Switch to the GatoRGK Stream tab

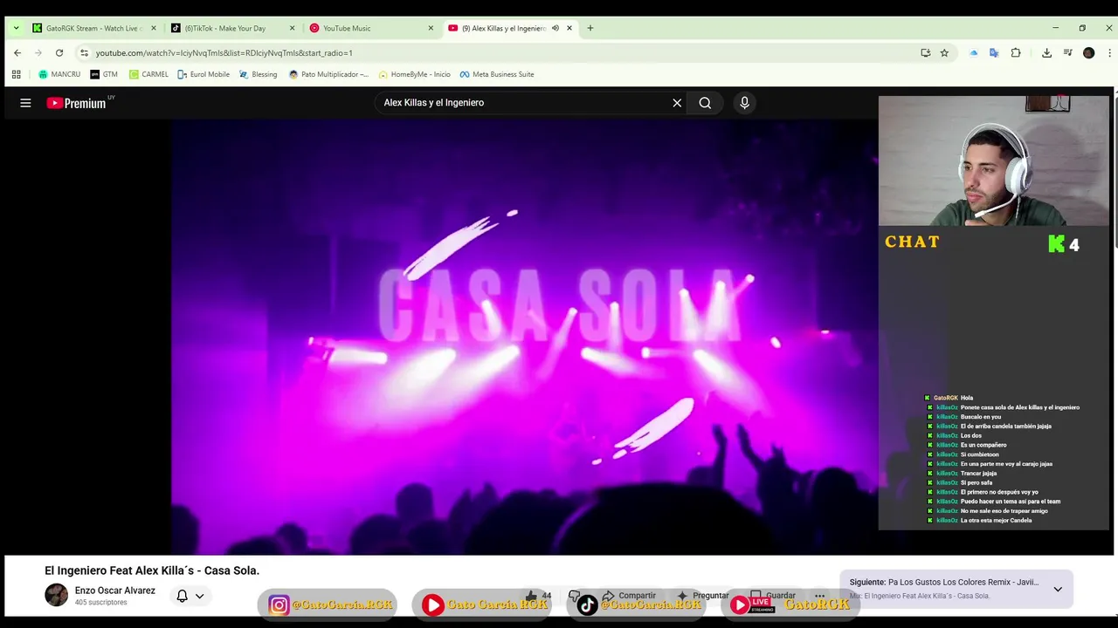coord(94,28)
